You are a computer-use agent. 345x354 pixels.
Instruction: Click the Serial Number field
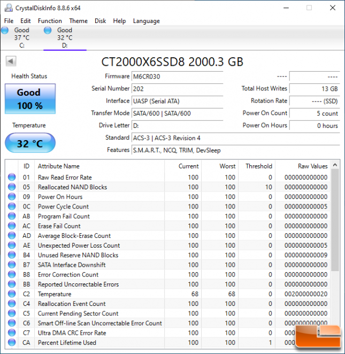tap(177, 89)
